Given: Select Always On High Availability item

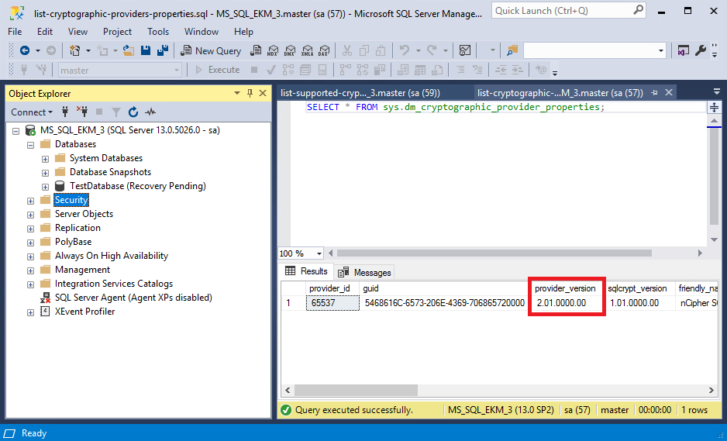Looking at the screenshot, I should 112,256.
